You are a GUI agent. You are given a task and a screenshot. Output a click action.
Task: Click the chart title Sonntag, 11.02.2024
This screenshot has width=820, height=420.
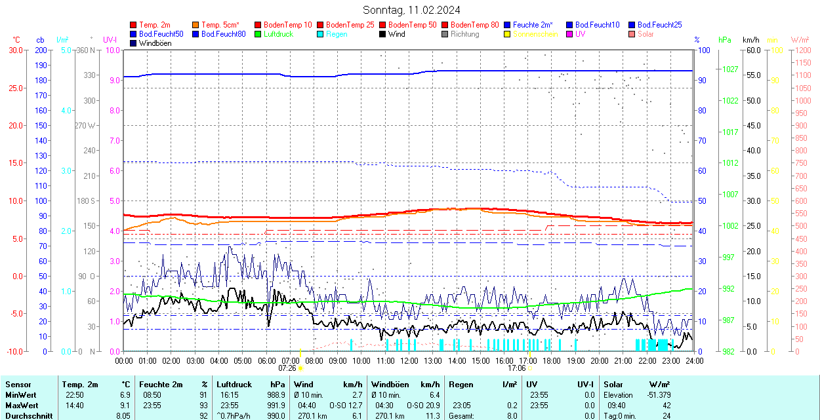tap(411, 10)
